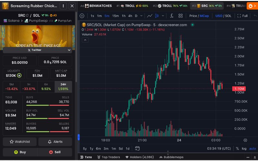Expand the bottom panel double chevron
The image size is (258, 161).
pyautogui.click(x=255, y=157)
